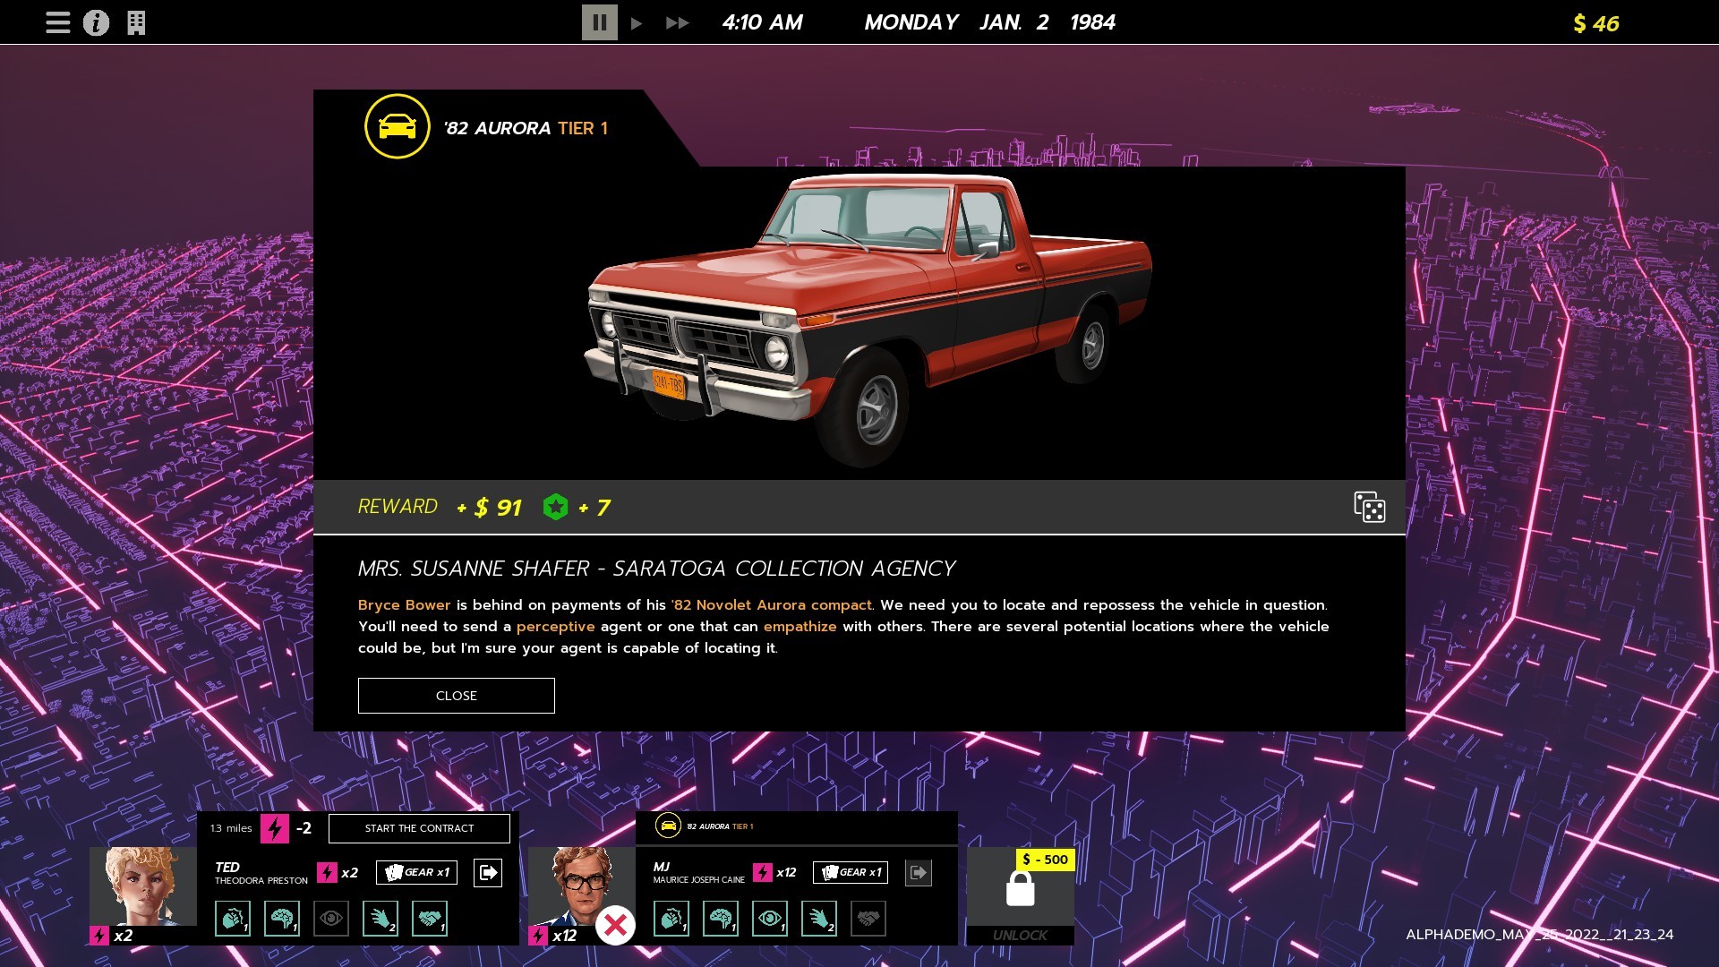This screenshot has width=1719, height=967.
Task: Click the info icon in the top bar
Action: (96, 22)
